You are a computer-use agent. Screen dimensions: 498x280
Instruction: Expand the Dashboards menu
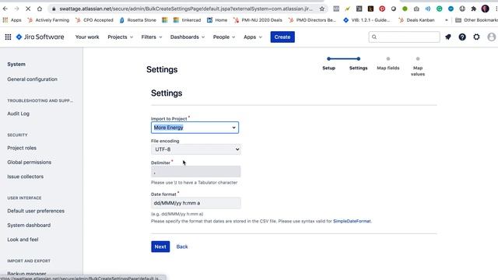(188, 37)
